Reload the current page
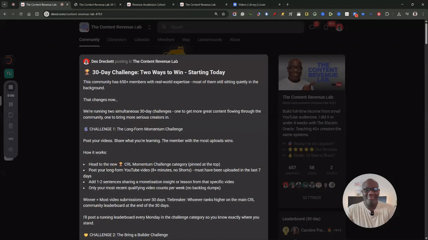 point(21,14)
